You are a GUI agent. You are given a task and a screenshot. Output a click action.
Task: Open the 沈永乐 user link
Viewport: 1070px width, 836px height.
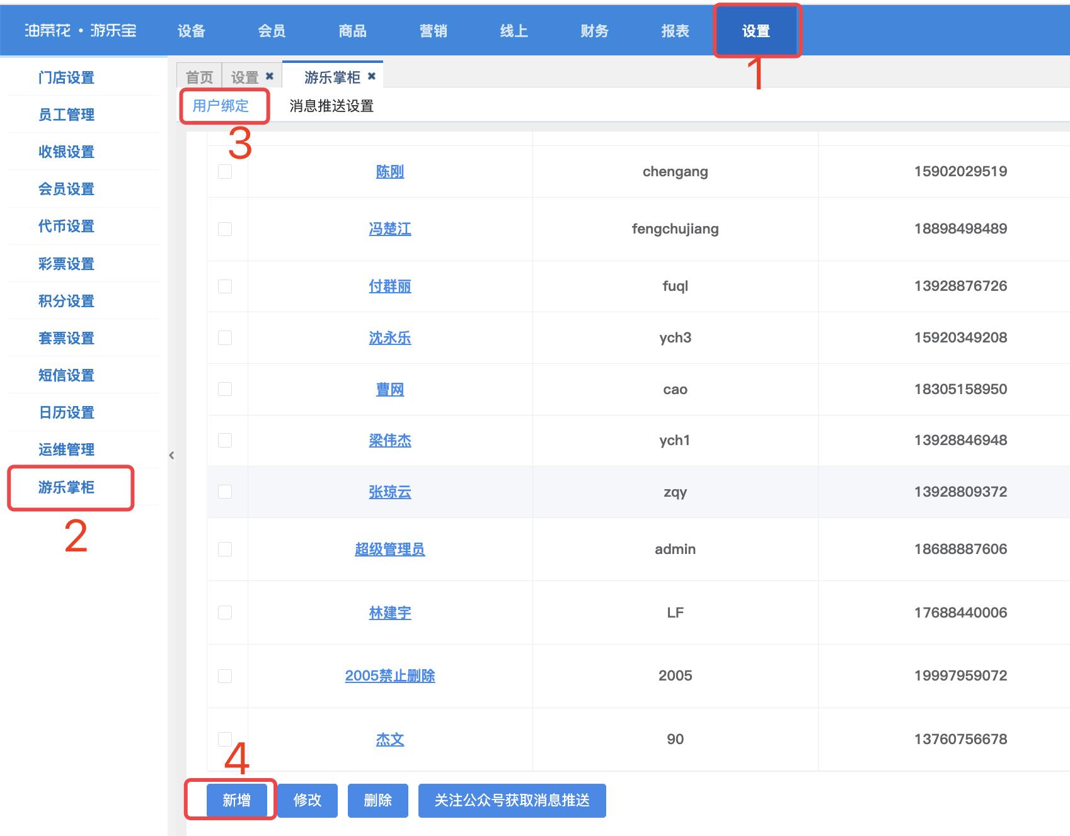point(390,338)
